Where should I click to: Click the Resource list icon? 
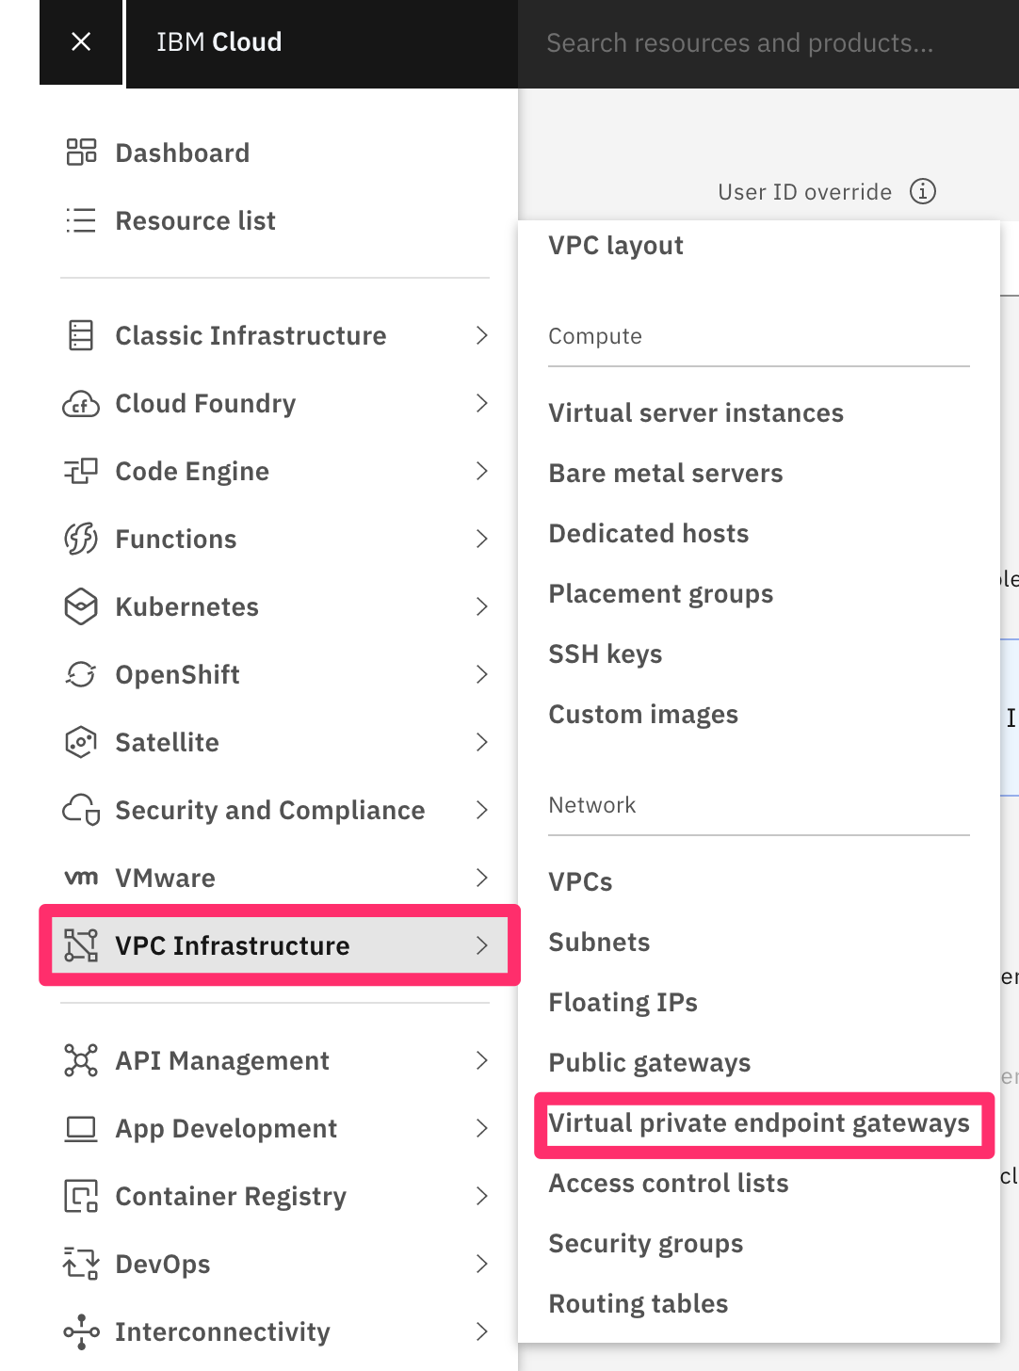(81, 220)
